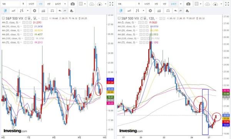The height and width of the screenshot is (139, 231).
Task: Open the indicators icon in the right chart
Action: click(159, 11)
